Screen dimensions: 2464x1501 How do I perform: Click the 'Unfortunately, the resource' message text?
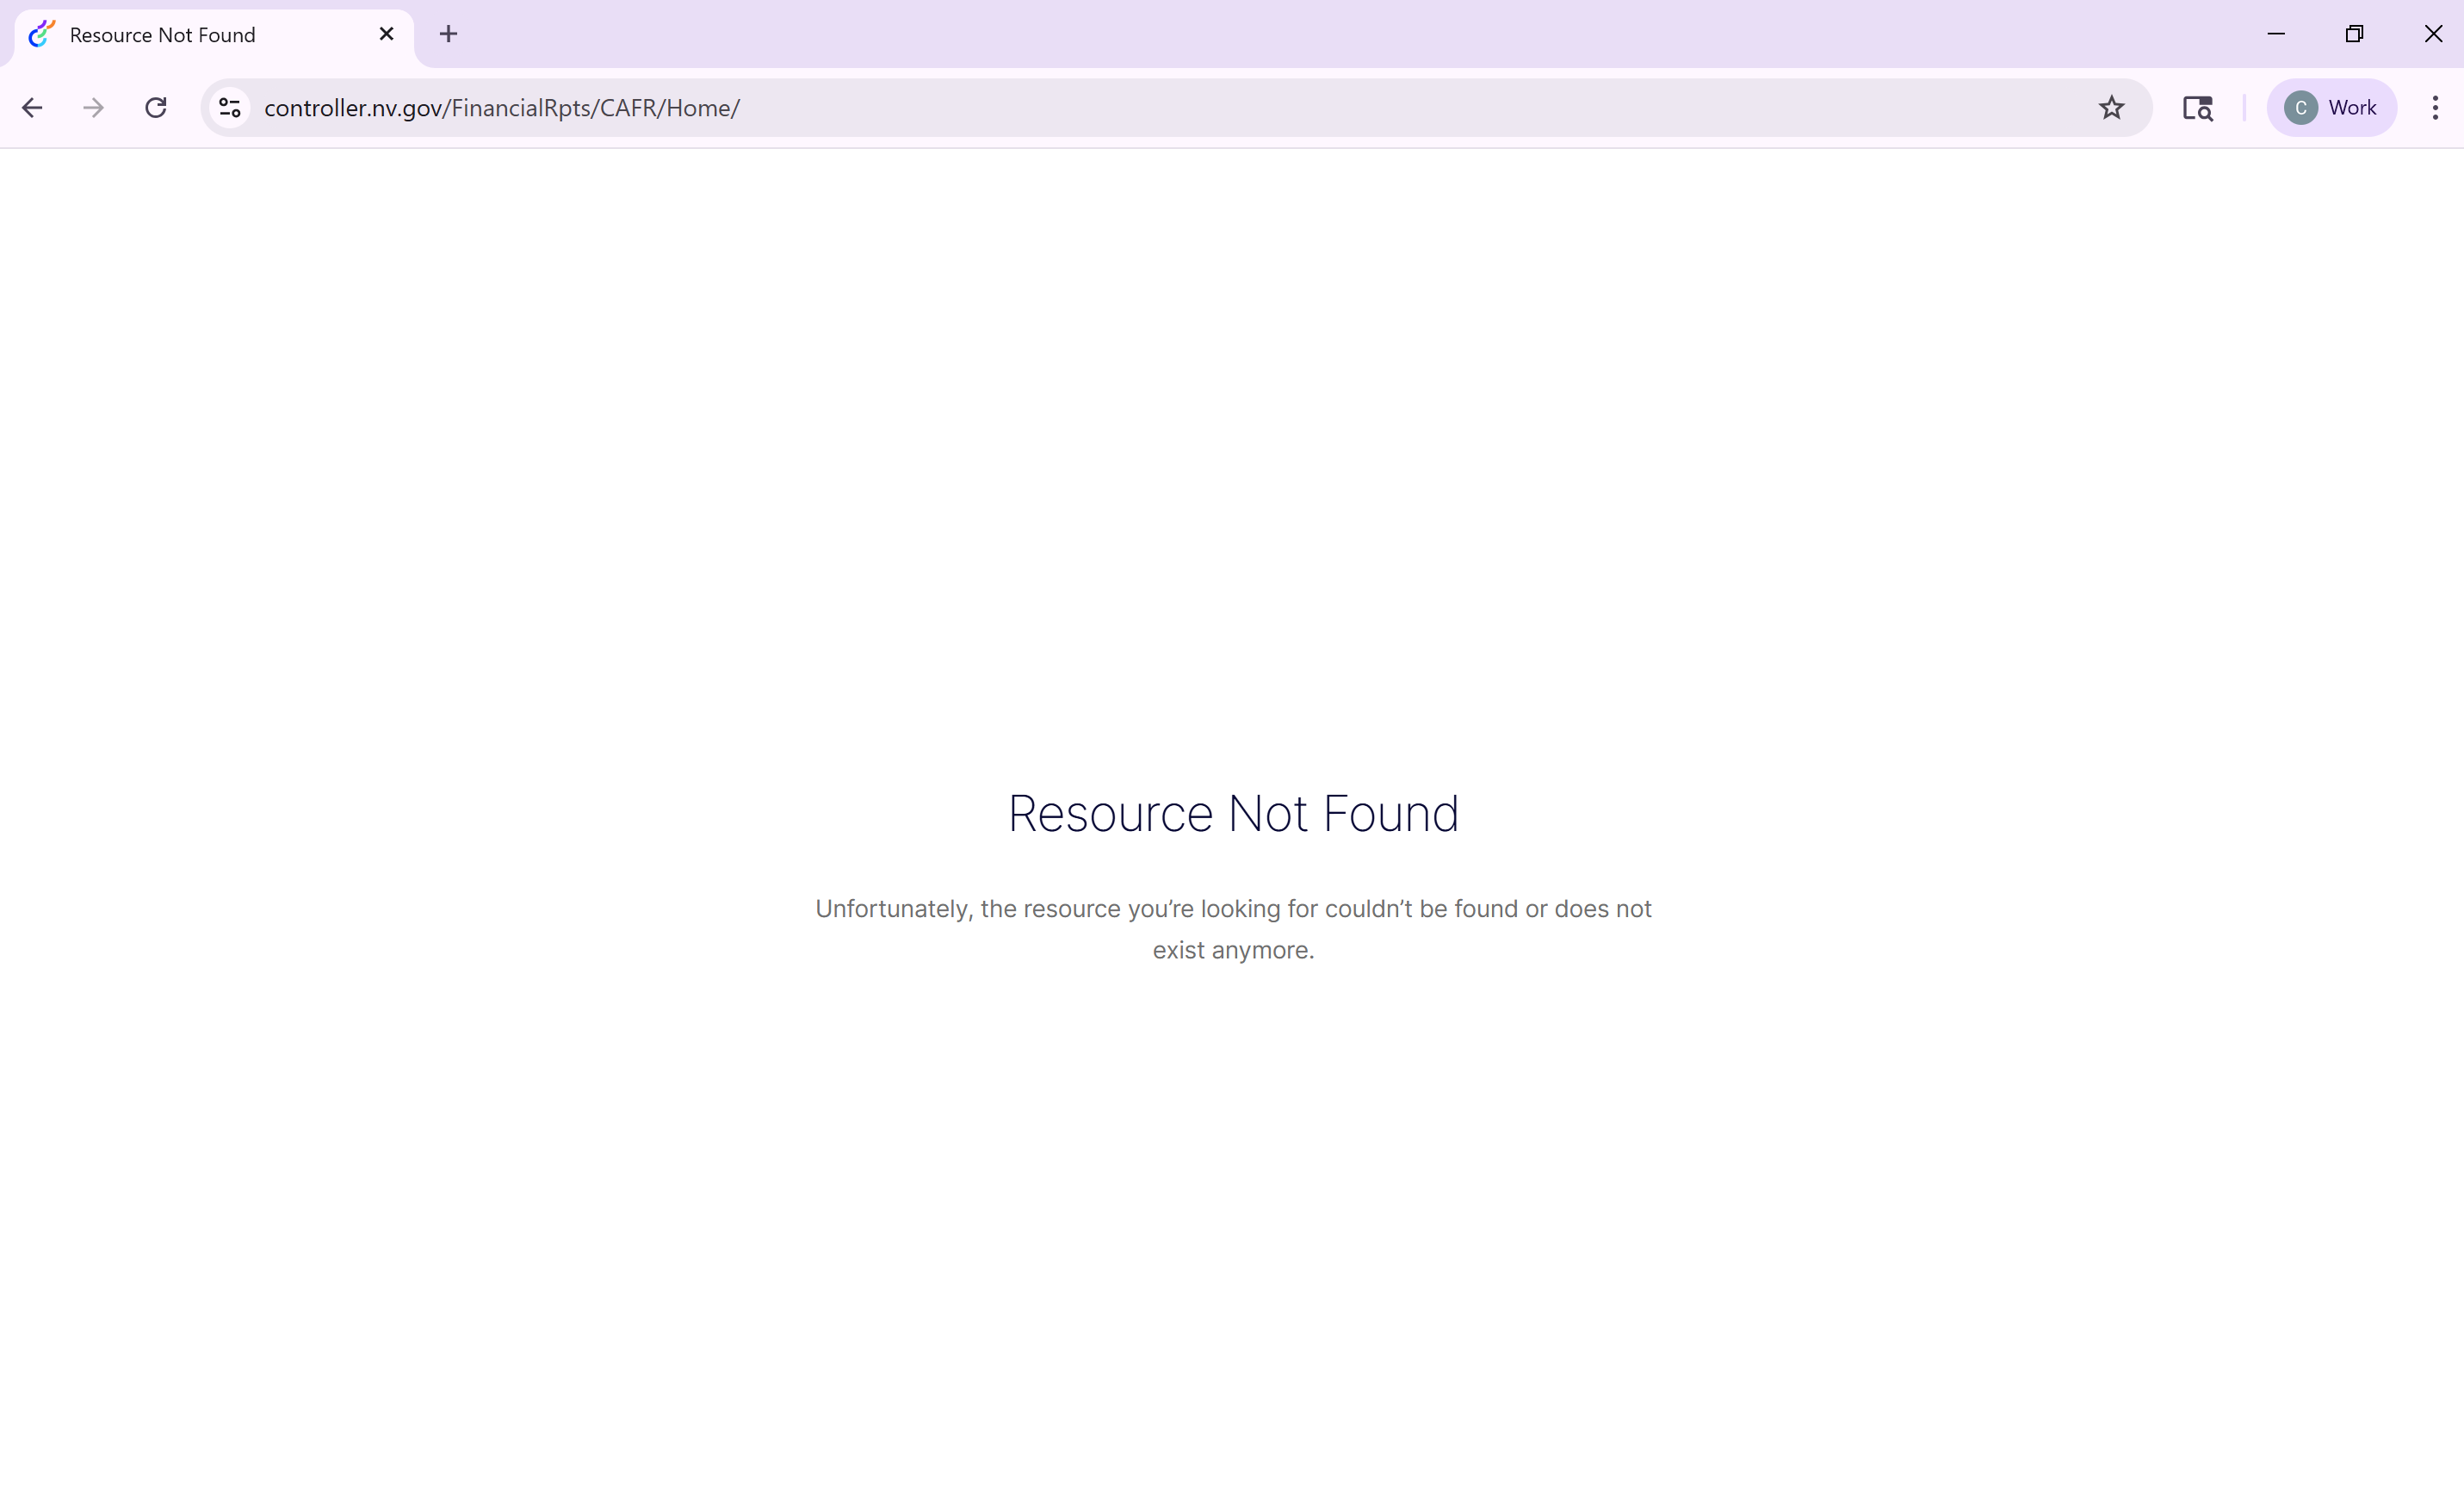point(1233,929)
